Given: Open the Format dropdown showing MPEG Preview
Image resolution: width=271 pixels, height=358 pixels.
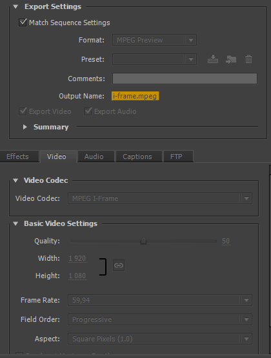Looking at the screenshot, I should pyautogui.click(x=154, y=40).
